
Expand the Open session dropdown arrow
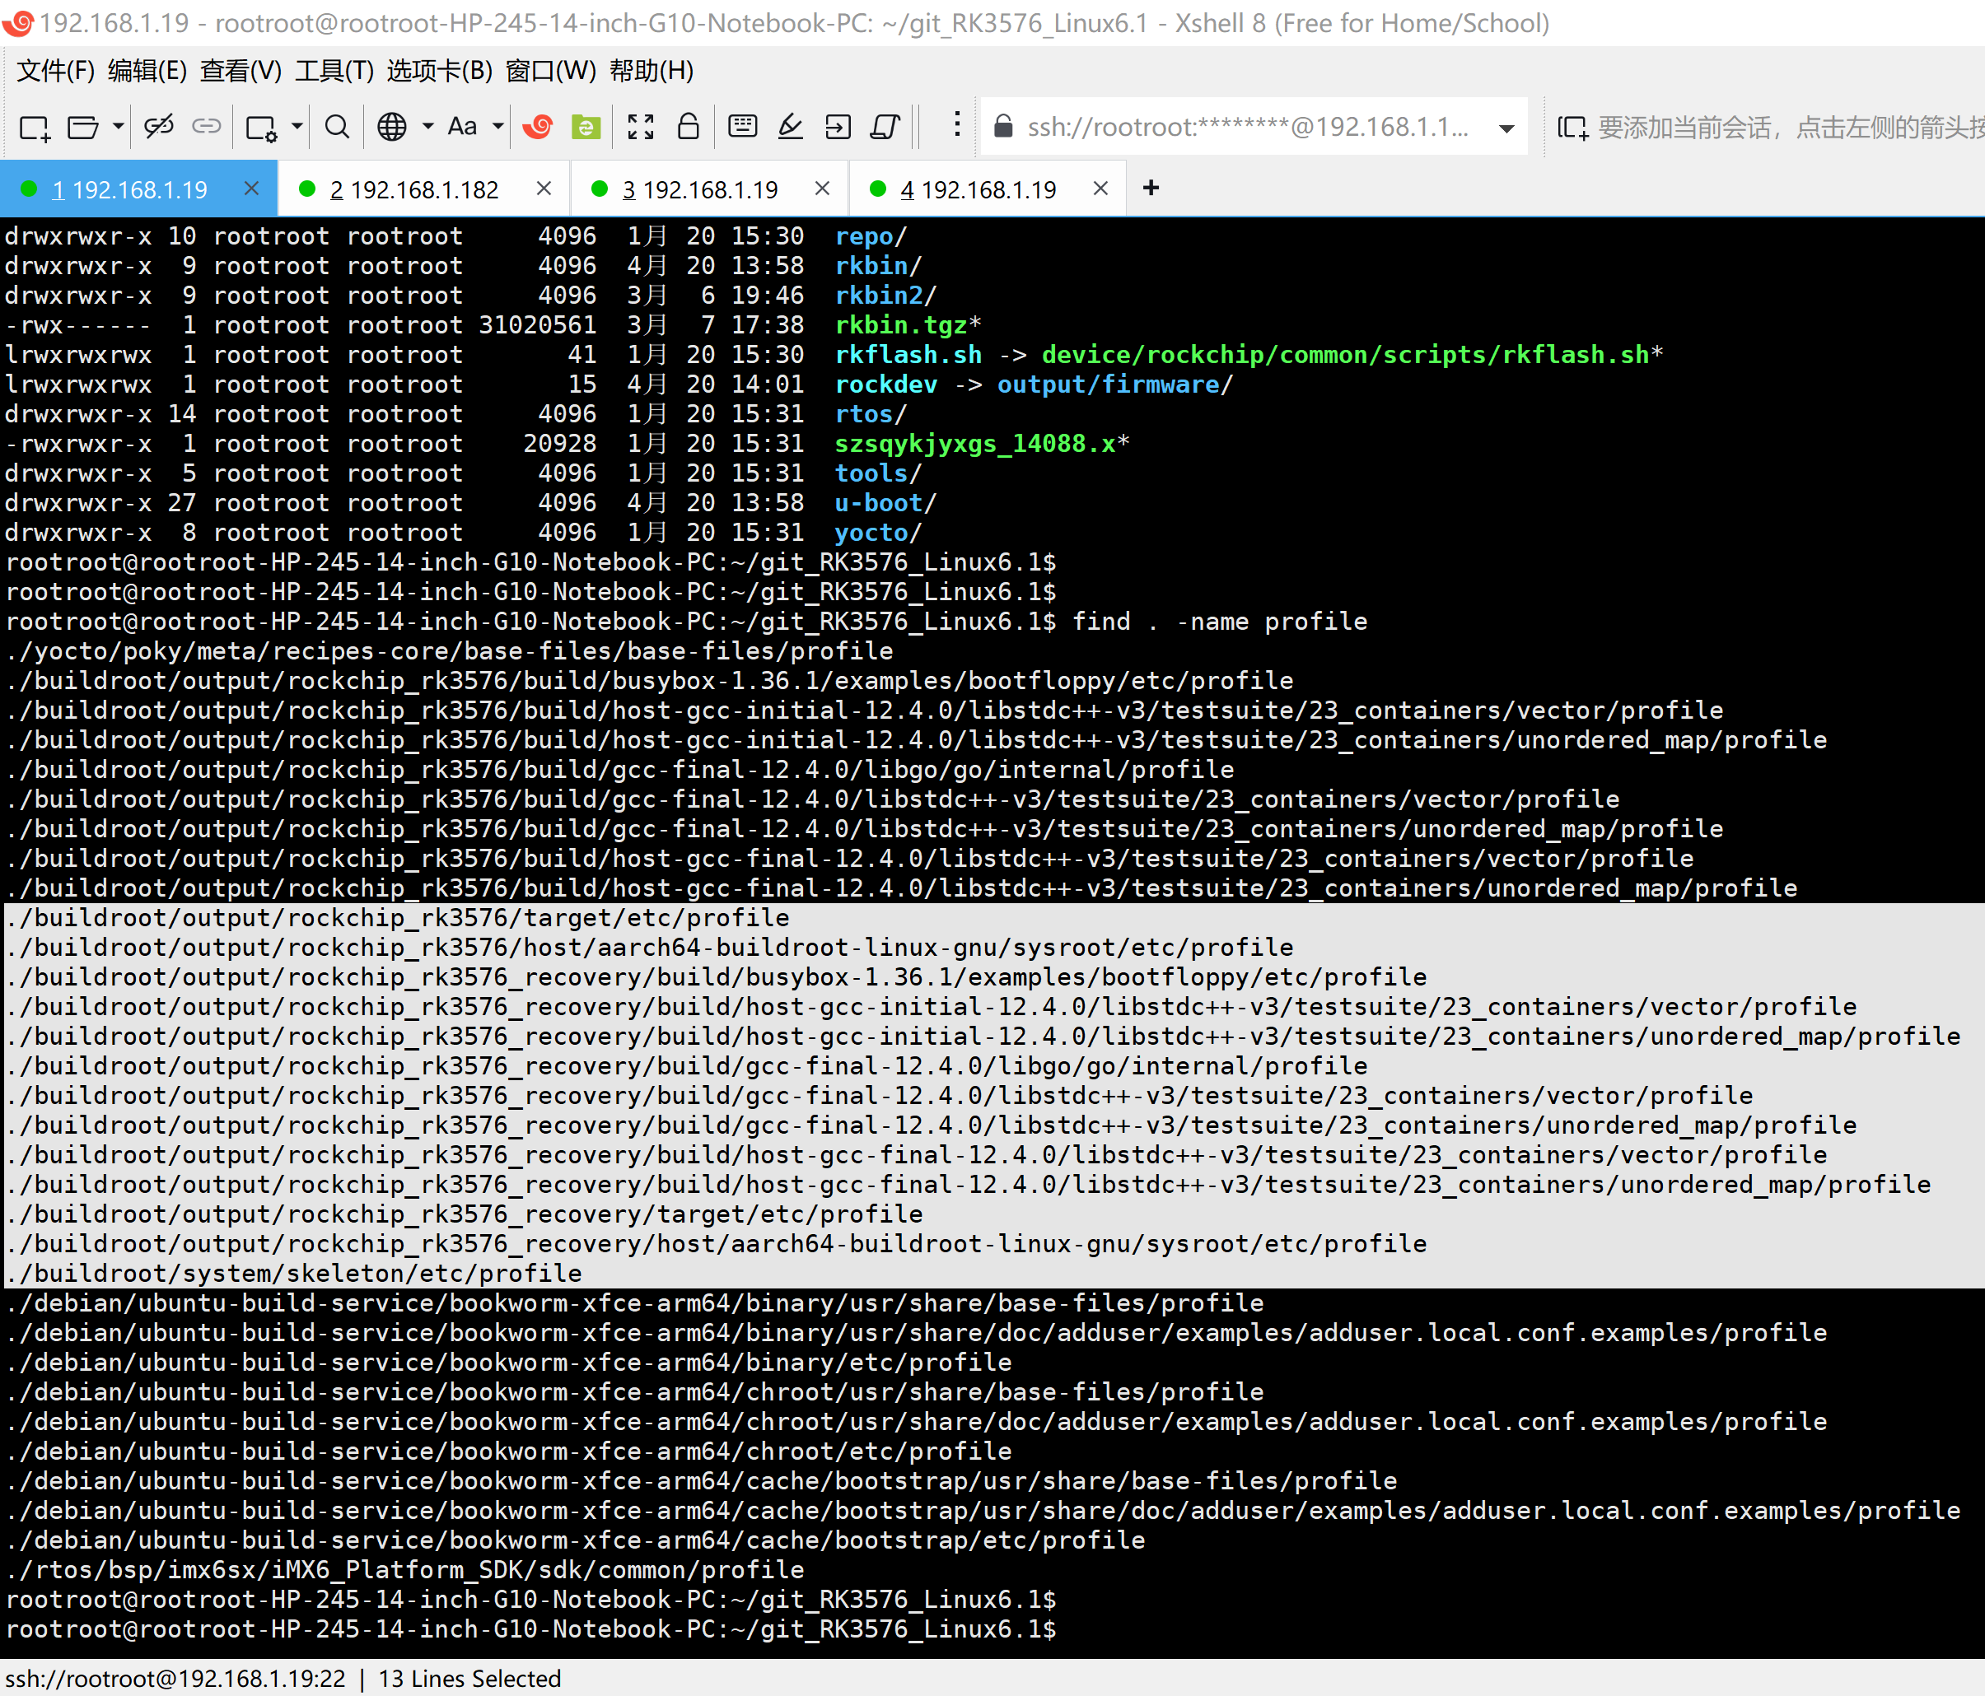(x=118, y=127)
